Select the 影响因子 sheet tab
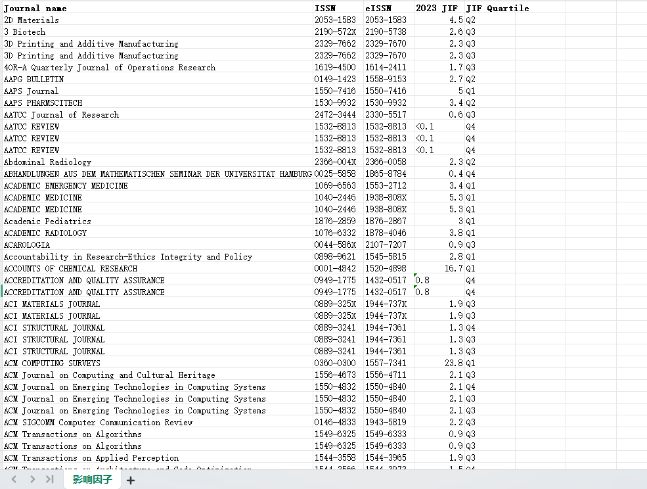 [91, 480]
